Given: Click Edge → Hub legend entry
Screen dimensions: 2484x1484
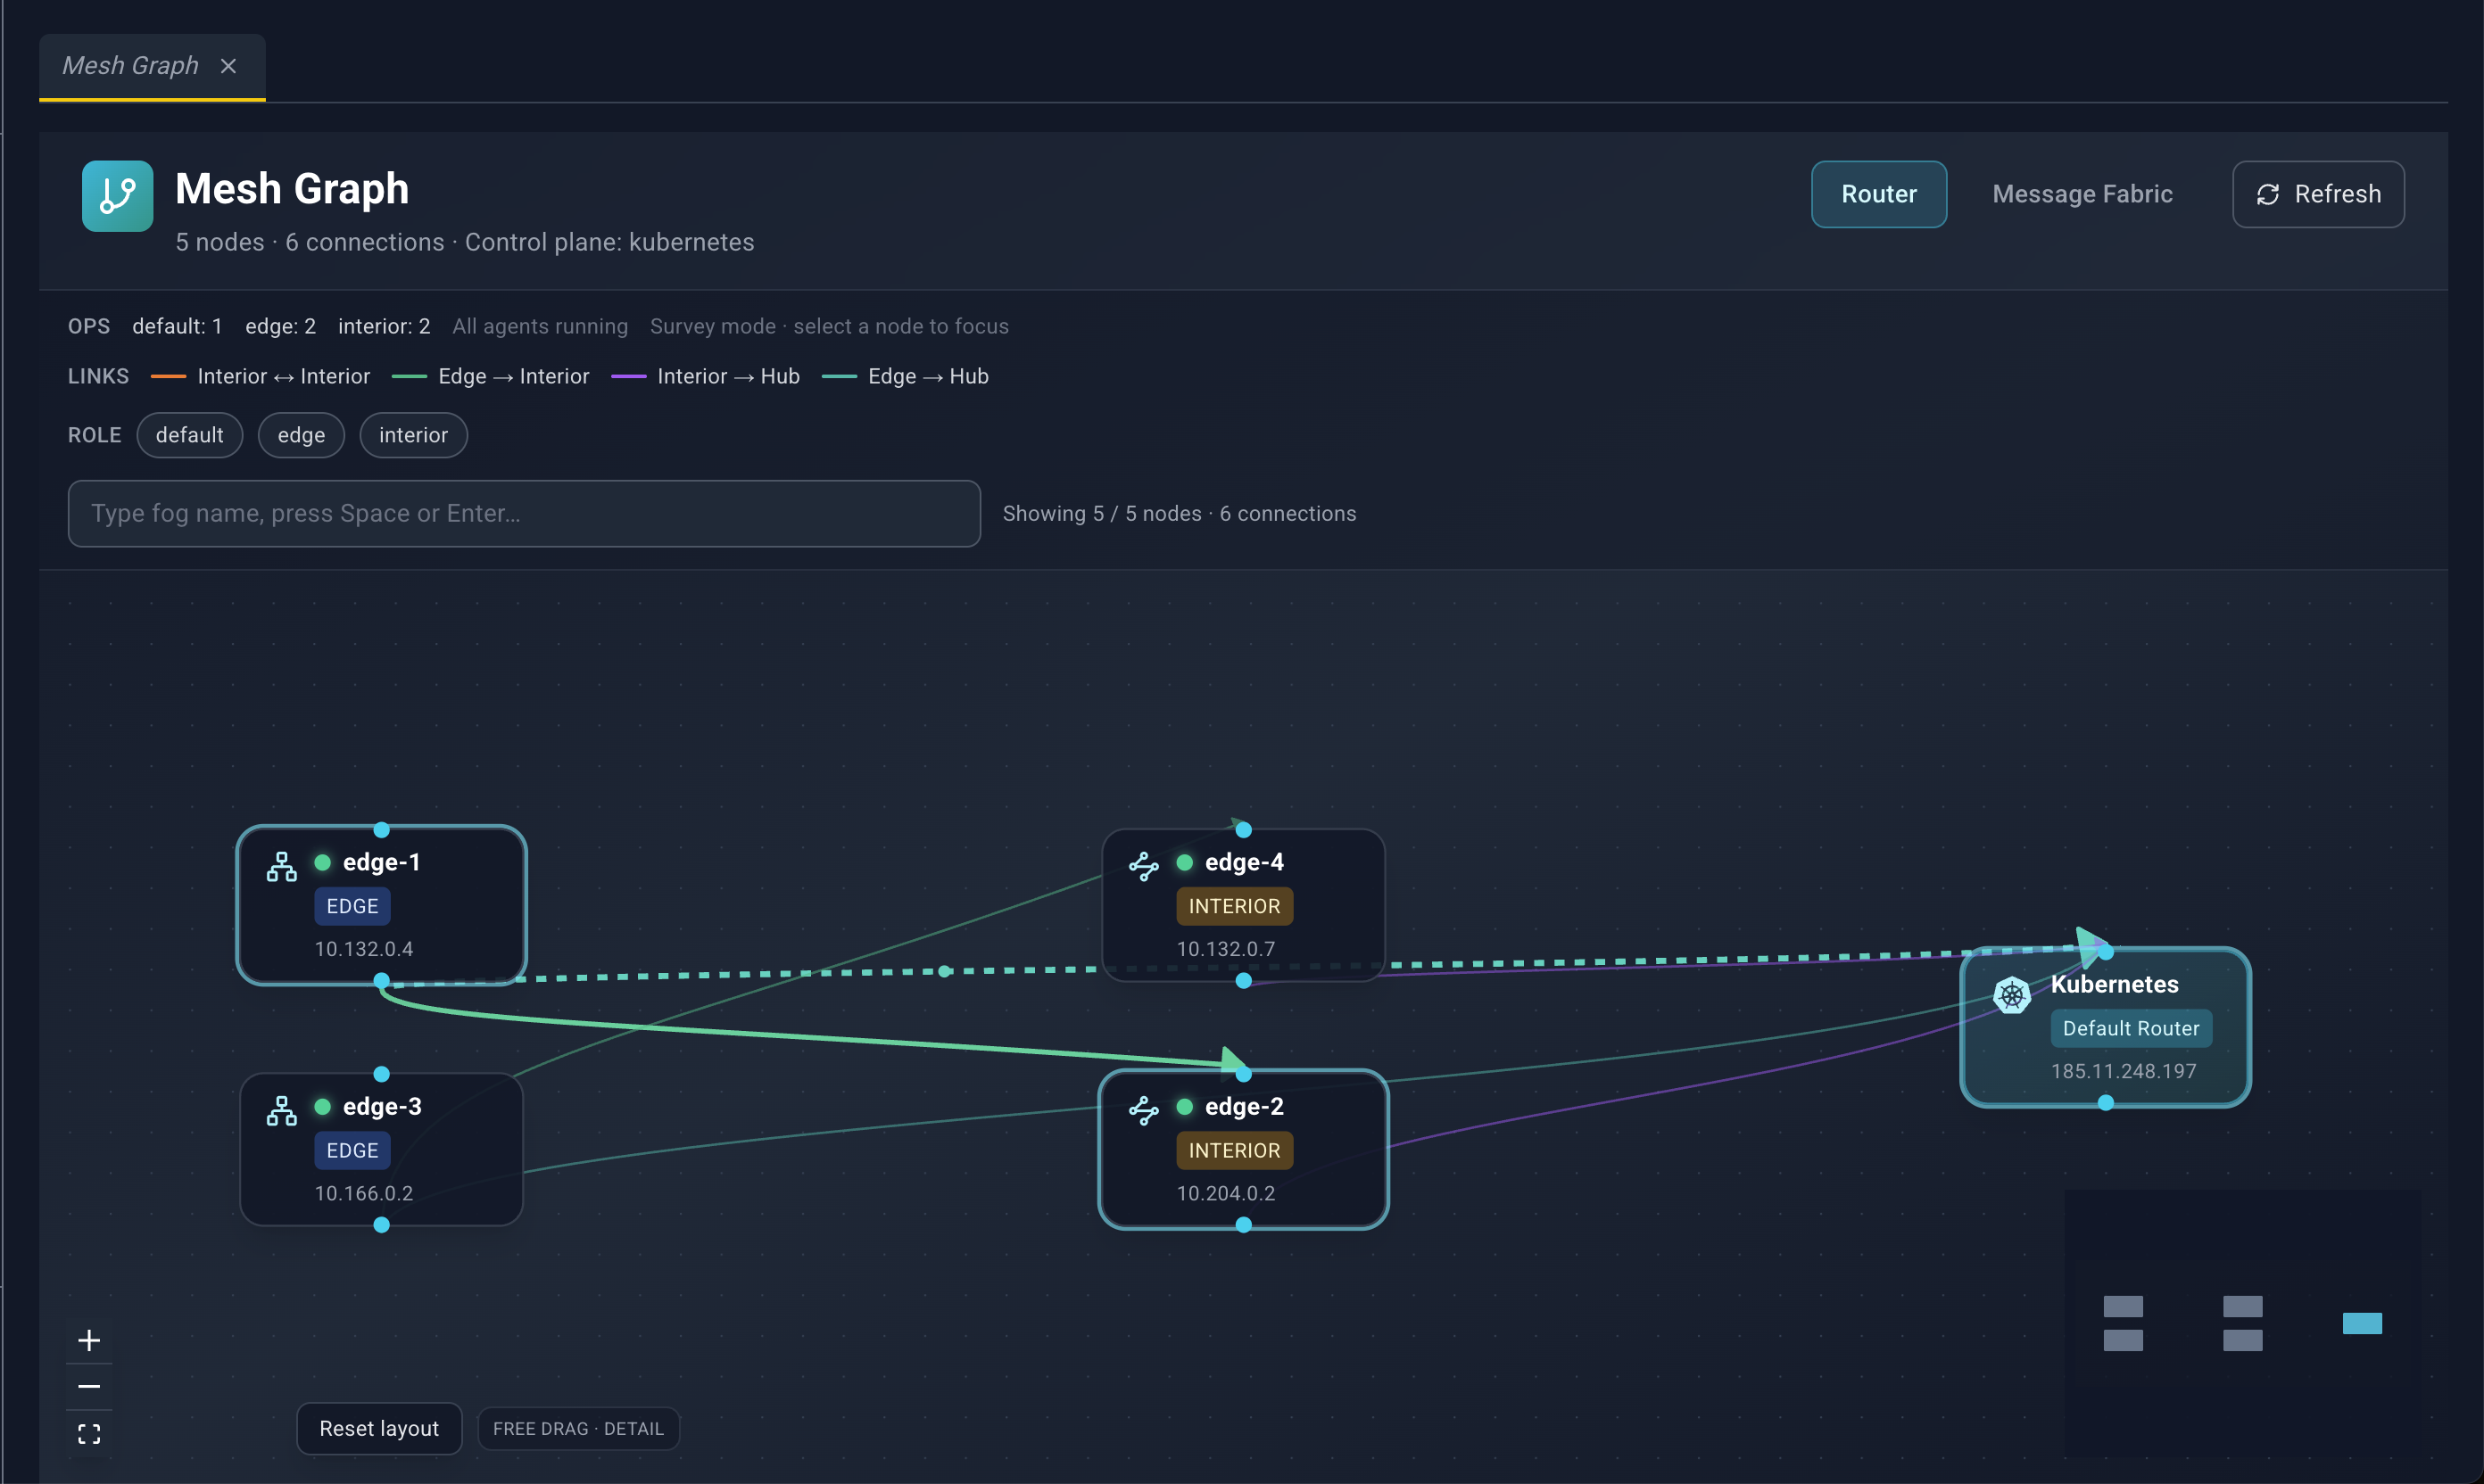Looking at the screenshot, I should coord(906,377).
